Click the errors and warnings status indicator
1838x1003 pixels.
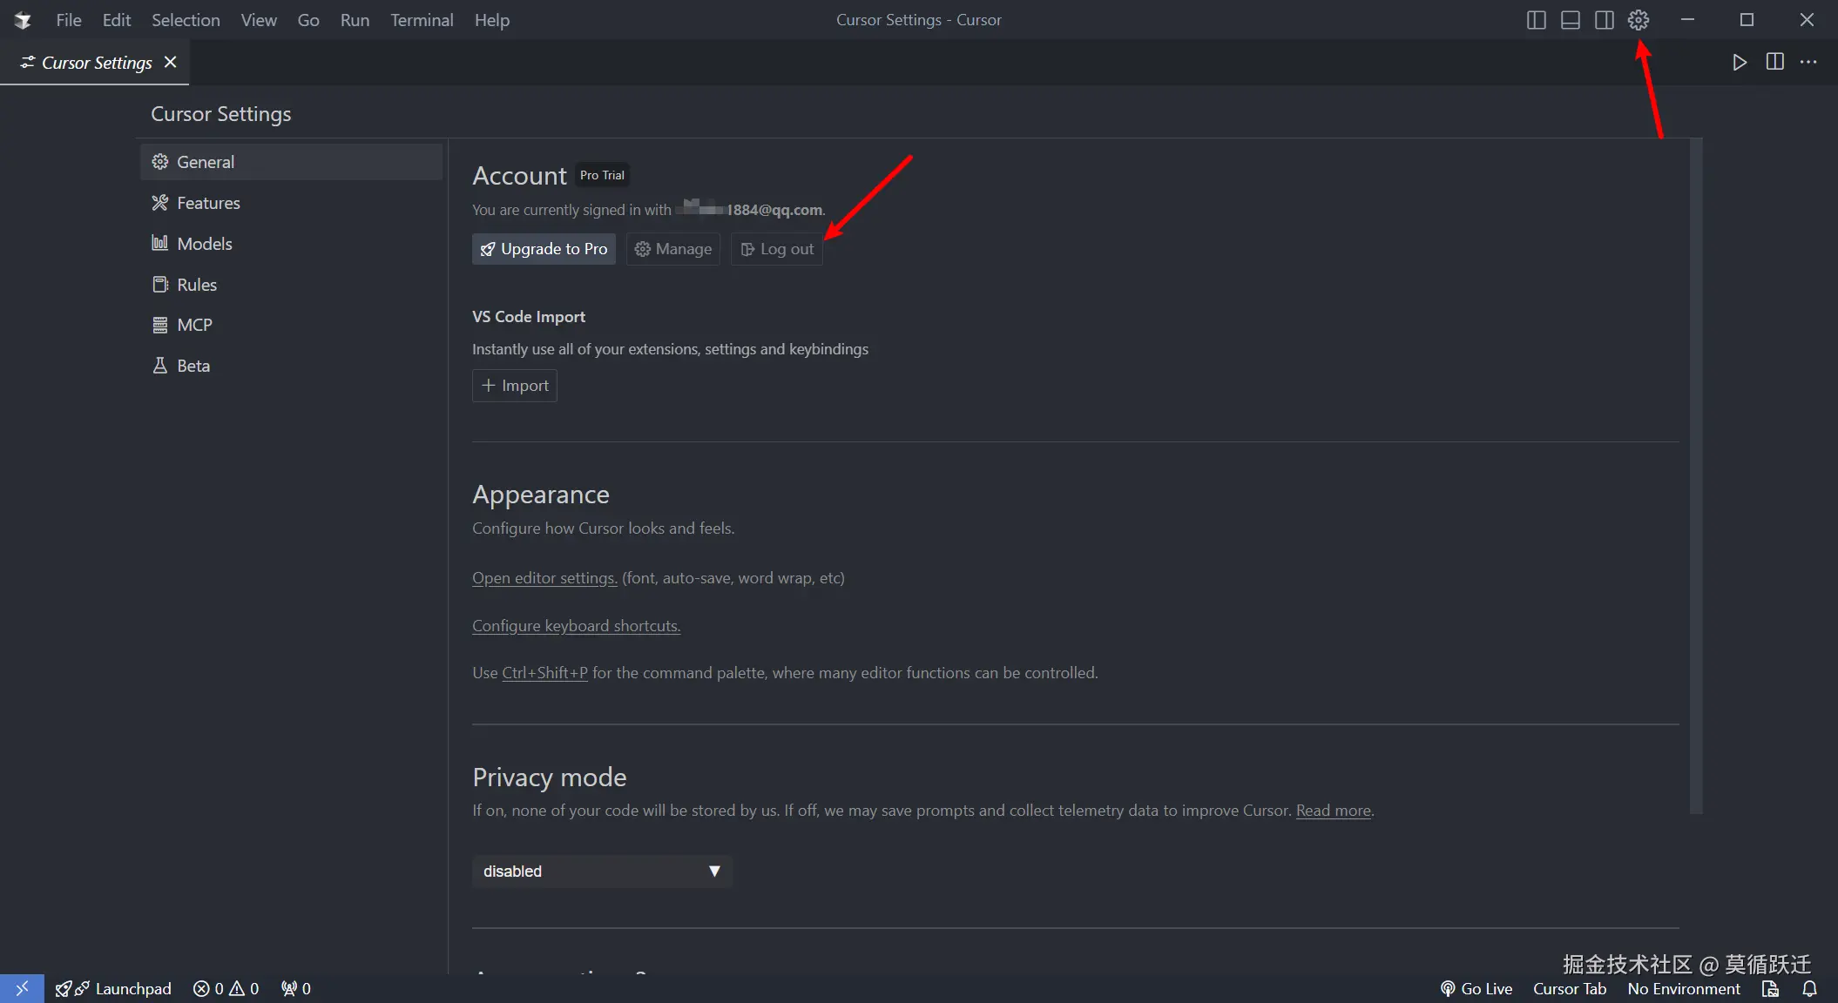pos(226,988)
